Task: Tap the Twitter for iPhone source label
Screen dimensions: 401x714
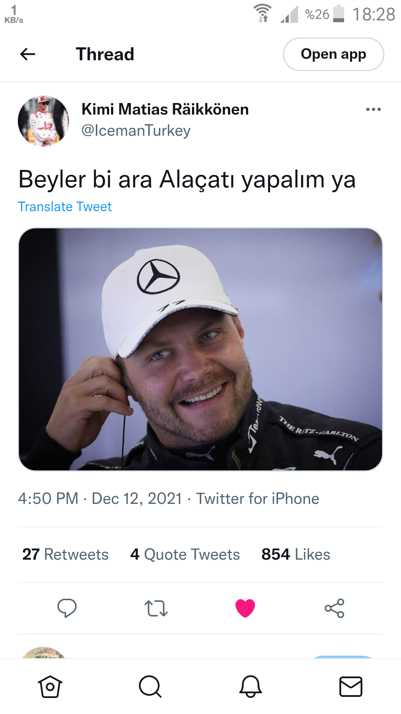Action: [258, 499]
